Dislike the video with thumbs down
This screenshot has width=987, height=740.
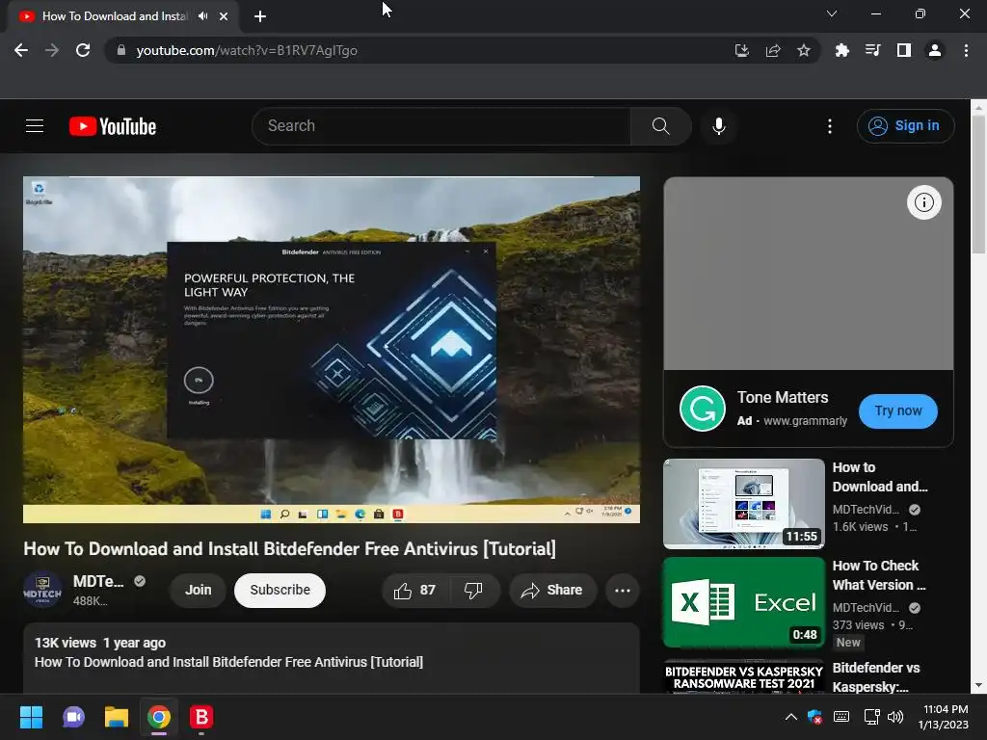coord(473,591)
